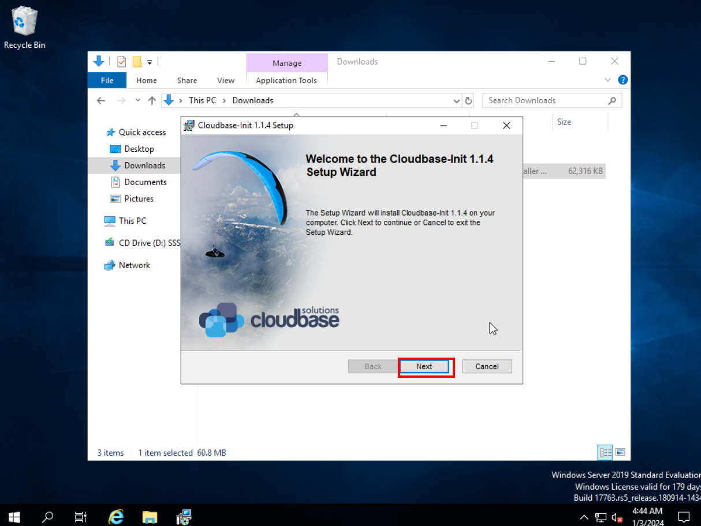The width and height of the screenshot is (701, 526).
Task: Refresh the Downloads folder view
Action: tap(469, 100)
